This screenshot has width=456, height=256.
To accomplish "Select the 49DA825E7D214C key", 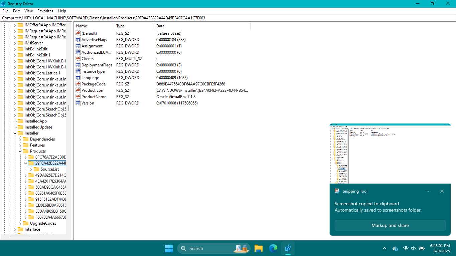I will [50, 175].
